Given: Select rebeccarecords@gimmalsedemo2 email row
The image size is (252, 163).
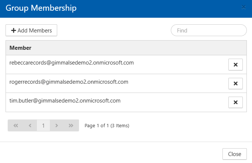Looking at the screenshot, I should pyautogui.click(x=72, y=63).
